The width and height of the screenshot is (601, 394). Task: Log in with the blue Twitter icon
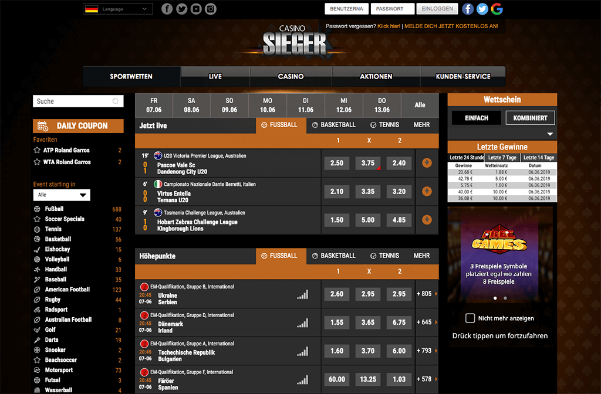(x=482, y=9)
